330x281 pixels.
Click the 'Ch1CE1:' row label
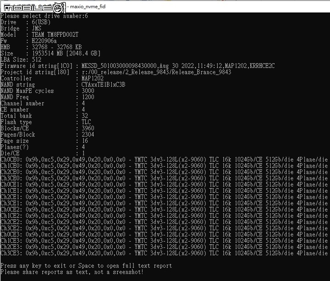11,191
